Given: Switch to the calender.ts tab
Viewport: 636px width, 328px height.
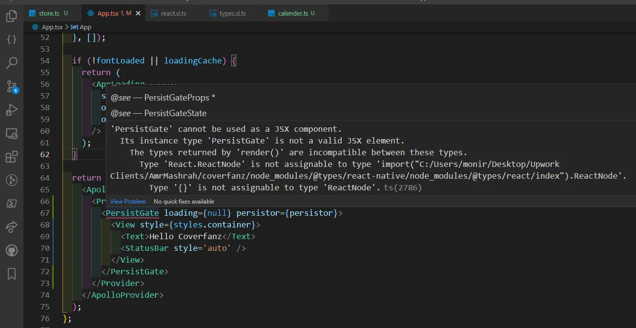Looking at the screenshot, I should [293, 13].
